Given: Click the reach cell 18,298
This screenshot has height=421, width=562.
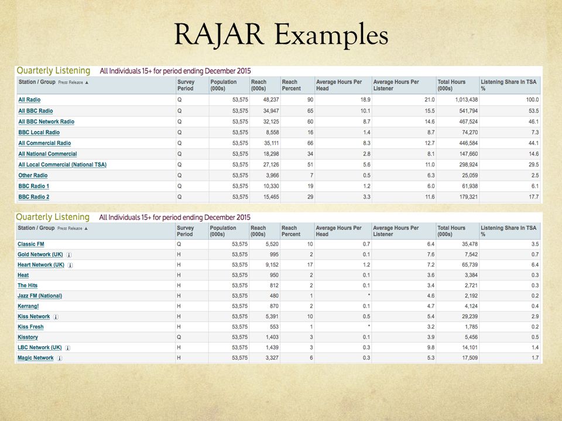Looking at the screenshot, I should point(271,154).
